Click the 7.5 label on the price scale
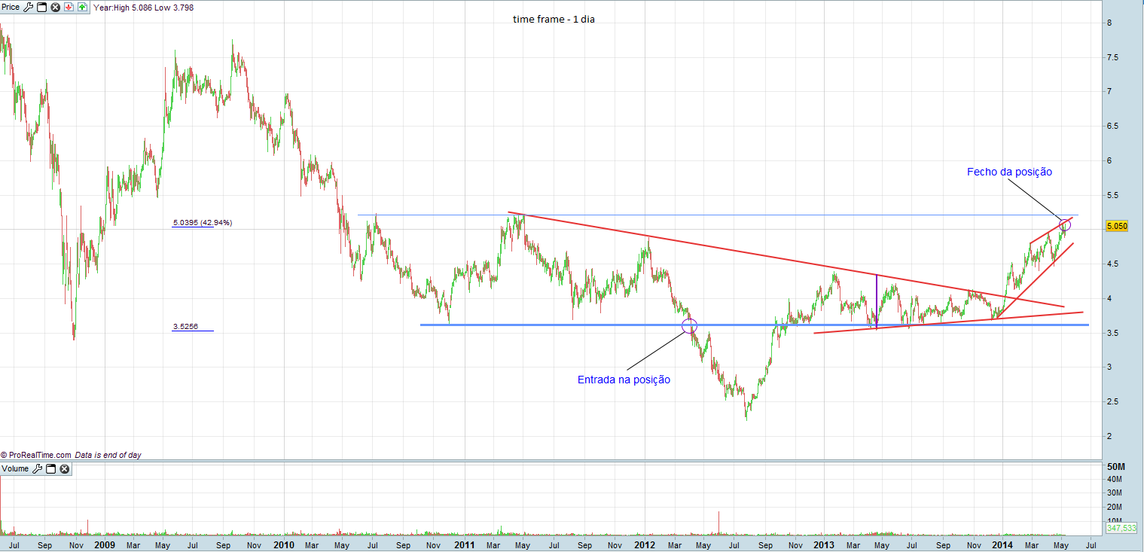The height and width of the screenshot is (552, 1144). [1112, 57]
